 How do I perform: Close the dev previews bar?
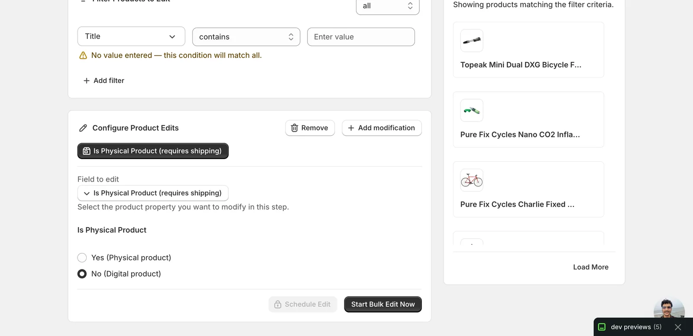click(678, 327)
